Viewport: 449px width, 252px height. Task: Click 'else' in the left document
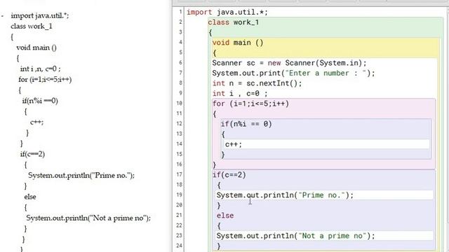(30, 197)
